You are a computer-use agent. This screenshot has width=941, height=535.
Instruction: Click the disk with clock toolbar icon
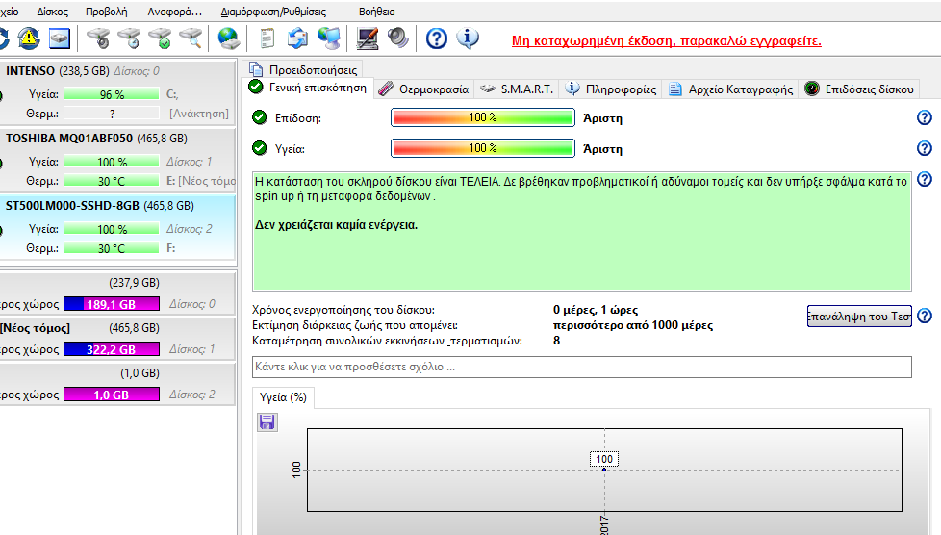click(x=129, y=38)
